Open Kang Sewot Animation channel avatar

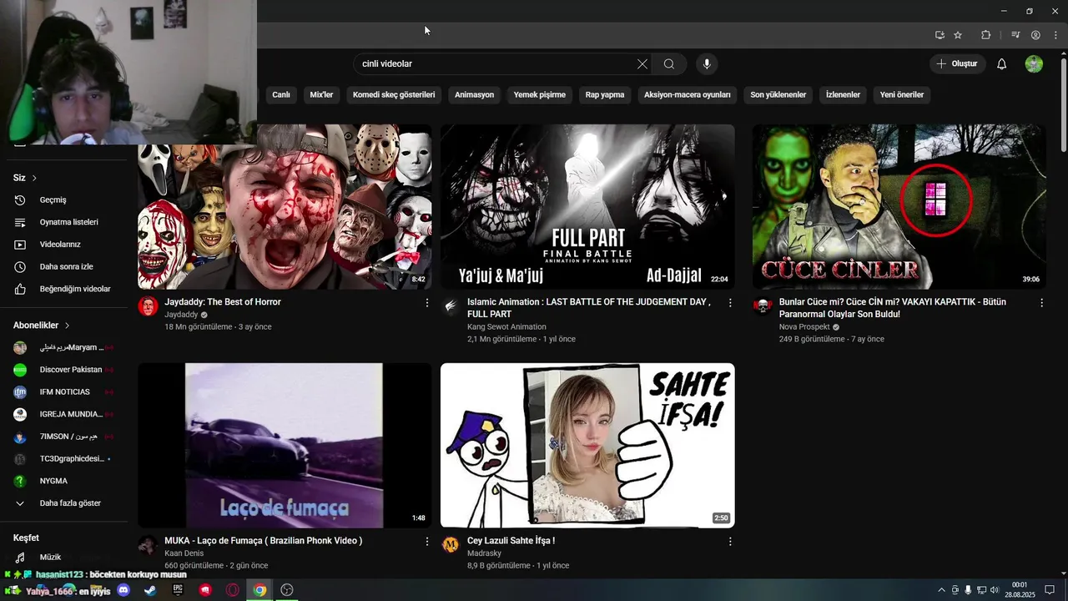pos(451,306)
